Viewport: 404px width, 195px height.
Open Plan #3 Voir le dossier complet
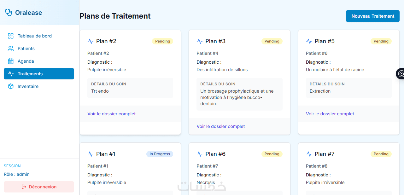coord(221,126)
